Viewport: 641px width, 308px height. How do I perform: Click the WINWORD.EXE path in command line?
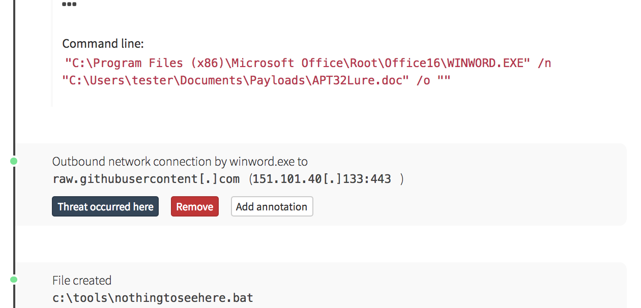298,63
